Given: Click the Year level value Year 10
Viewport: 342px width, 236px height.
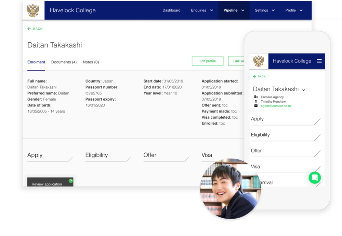Looking at the screenshot, I should [170, 93].
